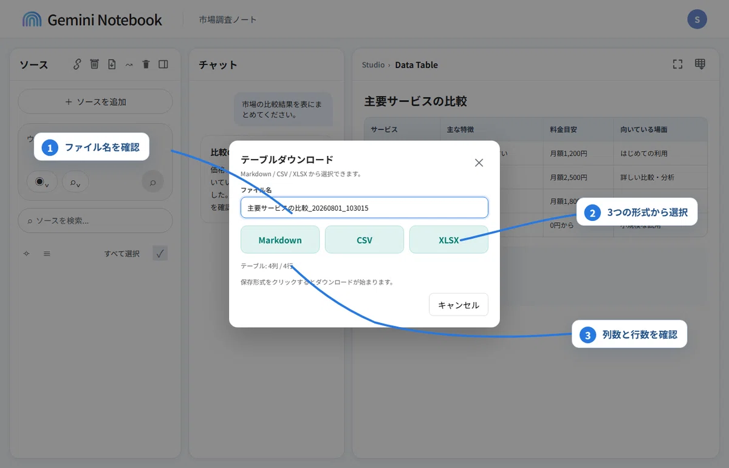Click the キャンセル button
The height and width of the screenshot is (468, 729).
click(459, 305)
